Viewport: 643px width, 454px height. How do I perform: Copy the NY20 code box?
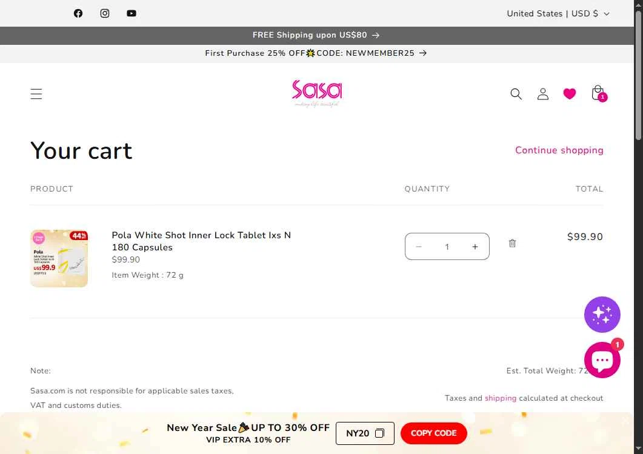click(365, 433)
